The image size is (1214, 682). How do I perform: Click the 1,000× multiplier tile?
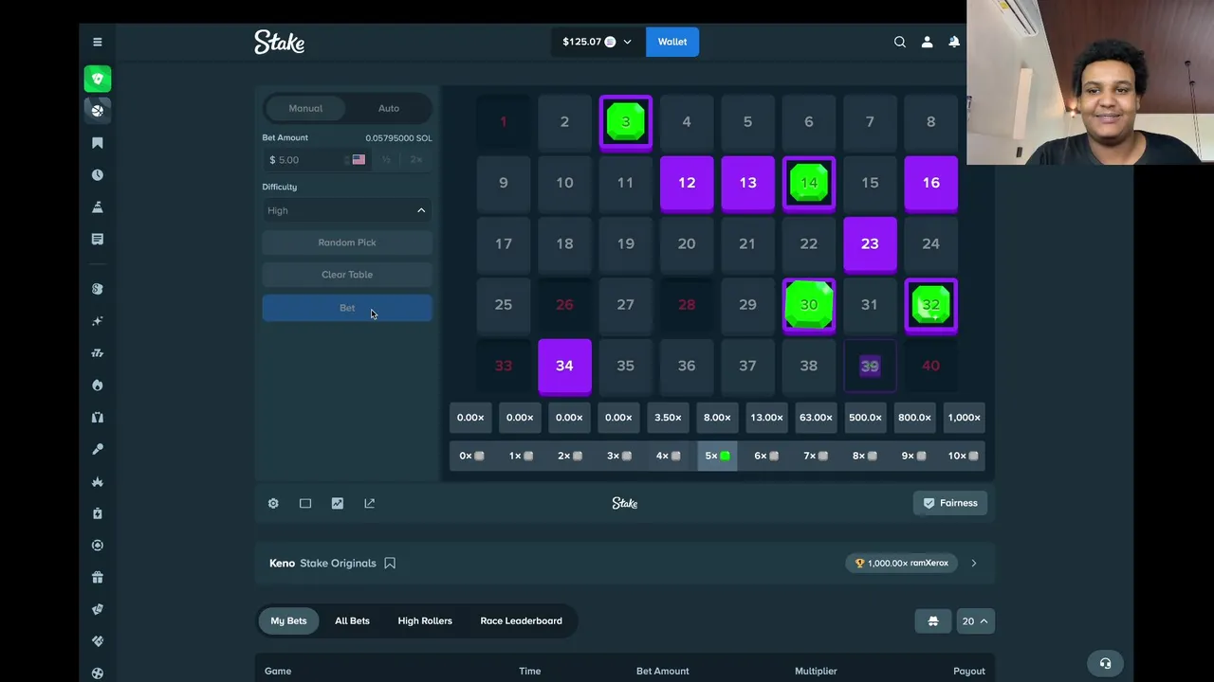(964, 418)
